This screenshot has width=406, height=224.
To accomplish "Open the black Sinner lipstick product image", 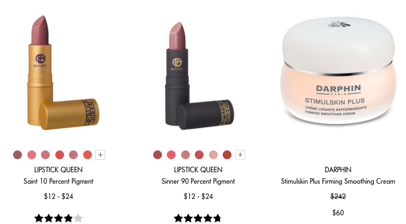I will [x=199, y=76].
